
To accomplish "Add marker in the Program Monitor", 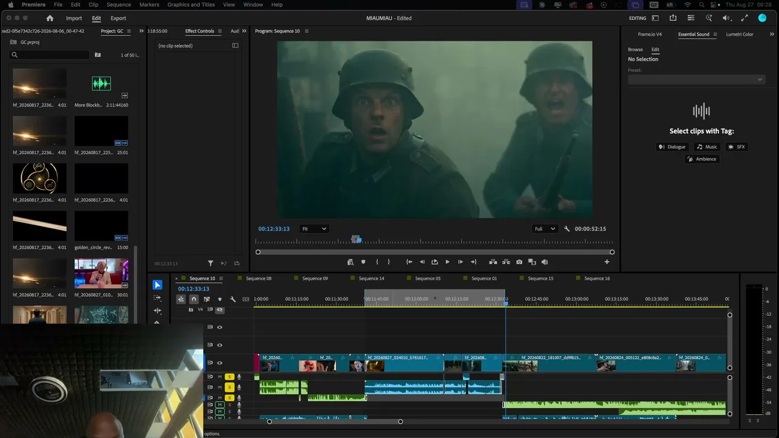I will 363,262.
